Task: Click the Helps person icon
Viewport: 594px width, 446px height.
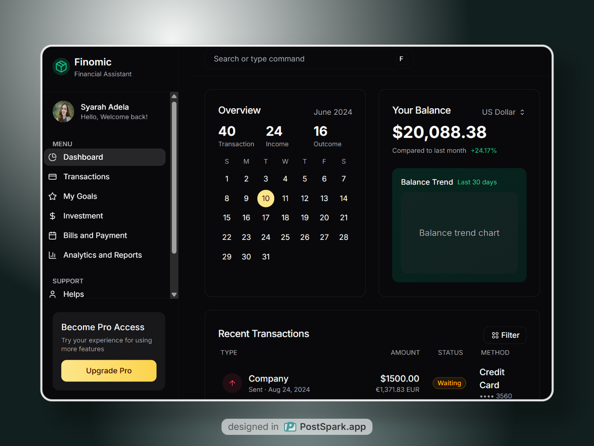Action: coord(52,294)
